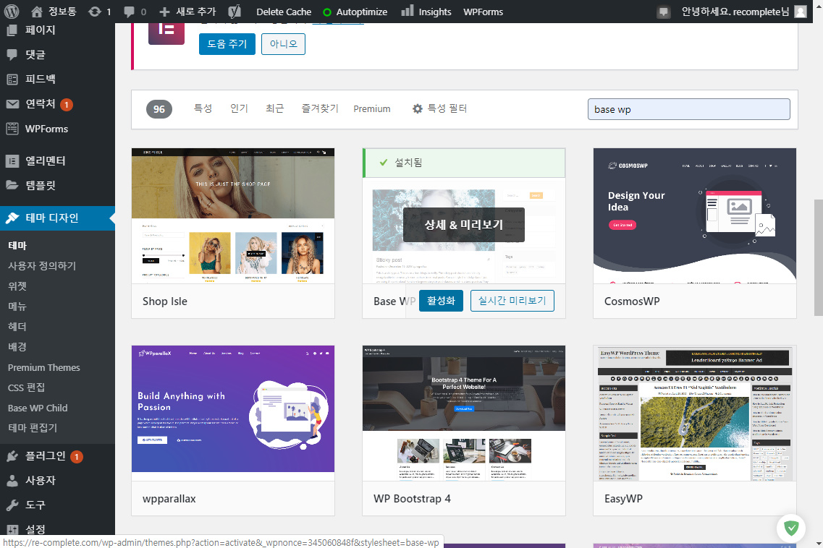This screenshot has width=823, height=548.
Task: Open WP Bootstrap 4 theme thumbnail
Action: [464, 414]
